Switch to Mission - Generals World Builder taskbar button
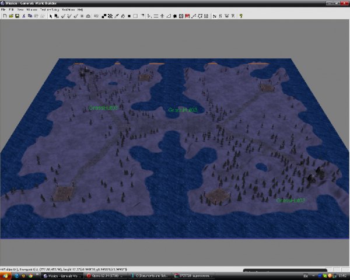Screen dimensions: 350x280 pos(62,276)
